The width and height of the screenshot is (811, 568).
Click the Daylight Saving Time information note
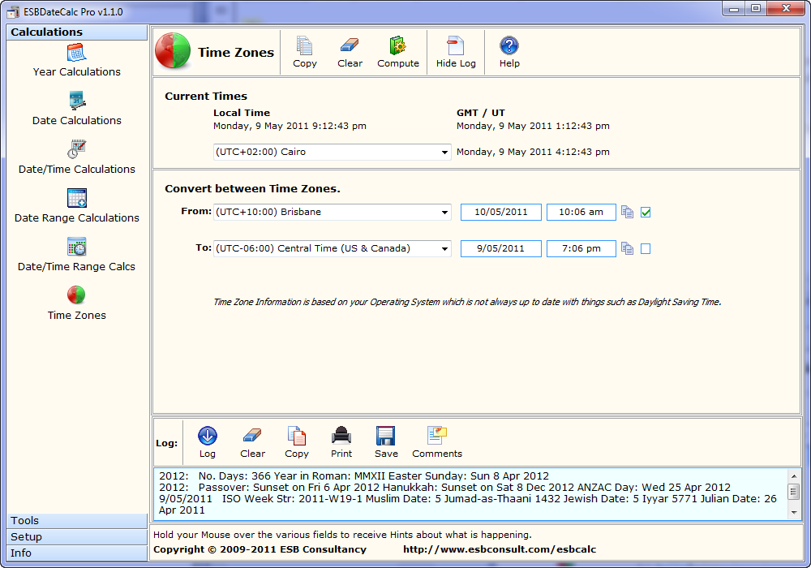point(467,302)
